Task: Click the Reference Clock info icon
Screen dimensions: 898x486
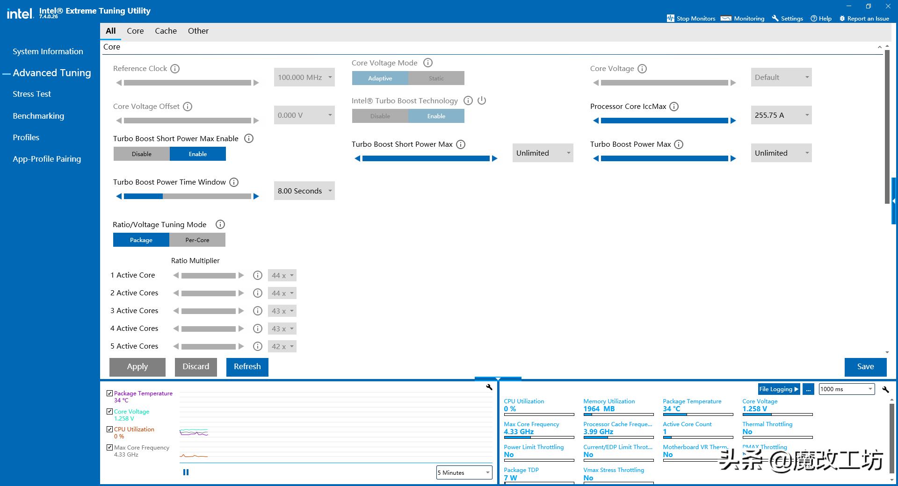Action: point(175,69)
